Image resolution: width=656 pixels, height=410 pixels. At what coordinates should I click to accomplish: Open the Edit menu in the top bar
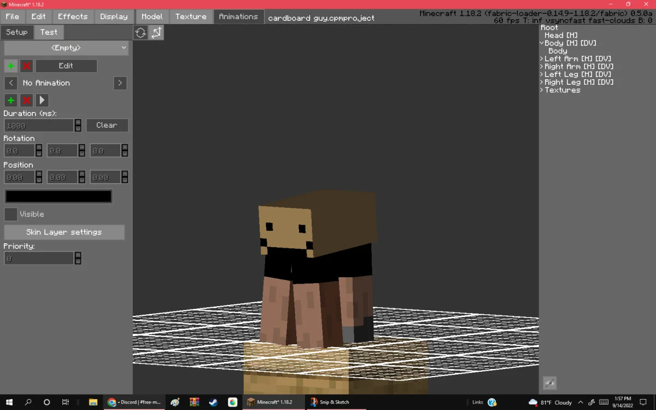[x=38, y=17]
